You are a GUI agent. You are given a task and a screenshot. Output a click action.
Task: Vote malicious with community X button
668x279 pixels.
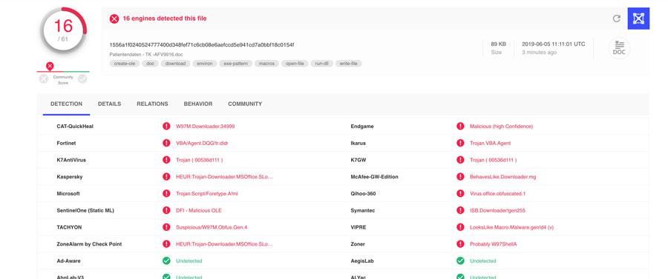coord(44,78)
